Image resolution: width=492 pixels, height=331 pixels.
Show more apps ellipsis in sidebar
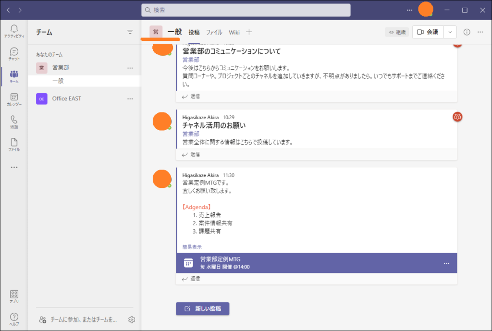click(x=14, y=168)
